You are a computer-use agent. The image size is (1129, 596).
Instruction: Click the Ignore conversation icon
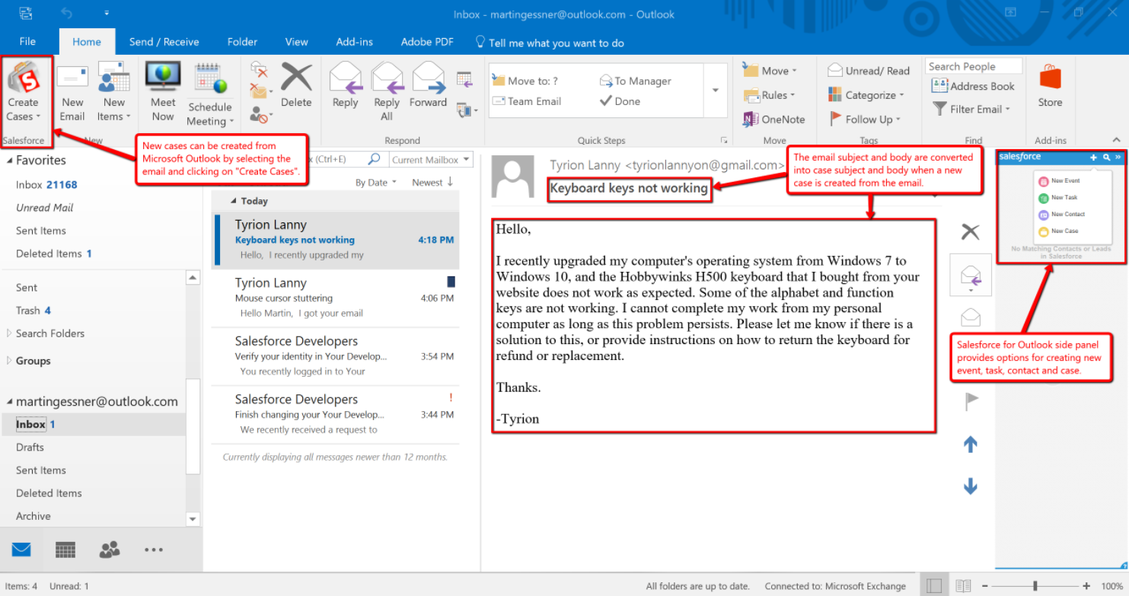pos(259,71)
